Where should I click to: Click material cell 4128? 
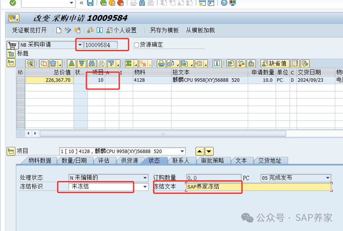pos(152,80)
